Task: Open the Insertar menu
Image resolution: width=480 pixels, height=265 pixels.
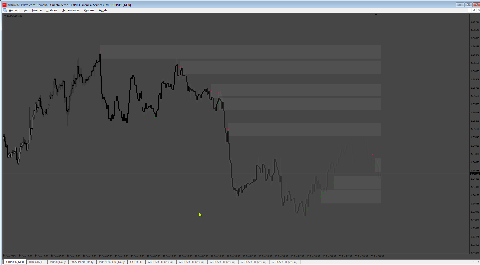Action: [x=37, y=10]
